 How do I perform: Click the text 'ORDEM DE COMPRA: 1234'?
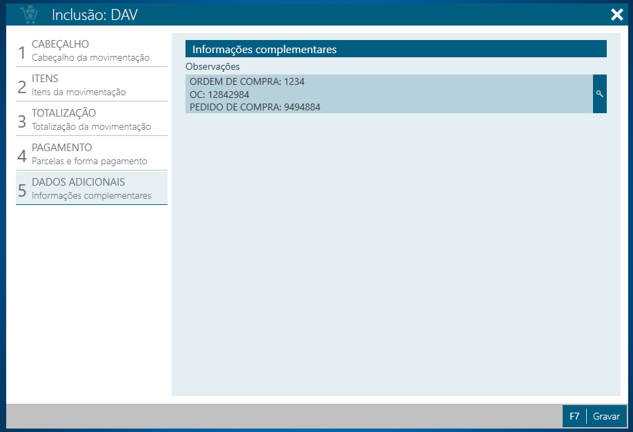pos(247,81)
